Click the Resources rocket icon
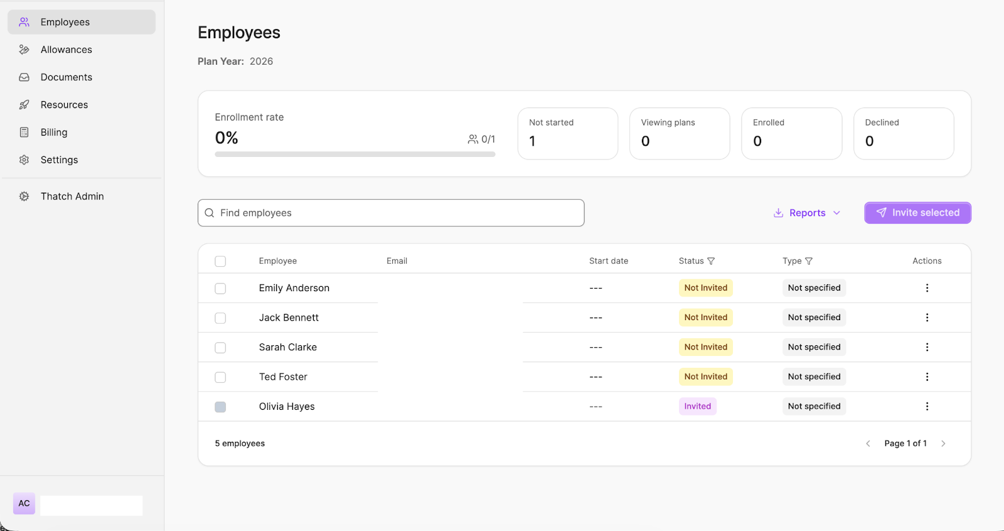Image resolution: width=1004 pixels, height=531 pixels. coord(24,105)
